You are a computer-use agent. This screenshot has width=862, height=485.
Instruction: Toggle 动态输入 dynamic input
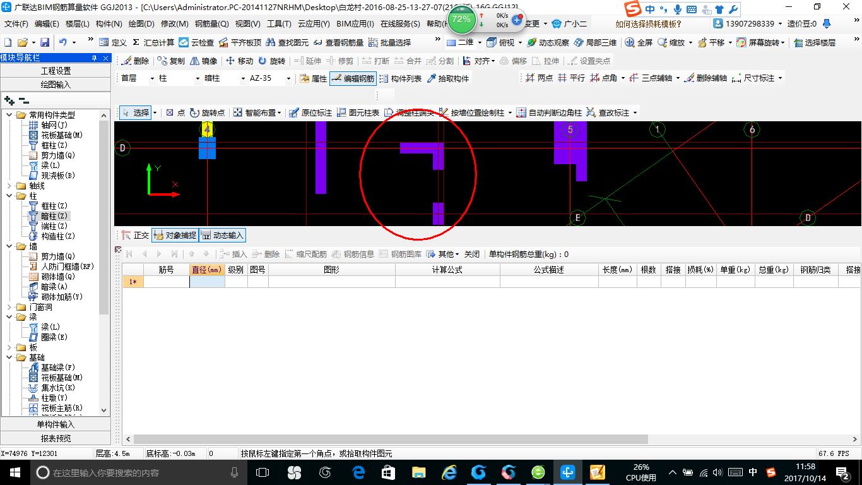[x=222, y=236]
